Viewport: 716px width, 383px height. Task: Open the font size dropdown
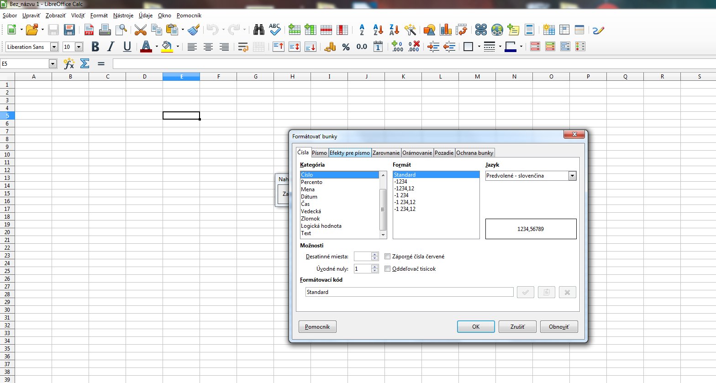click(79, 47)
